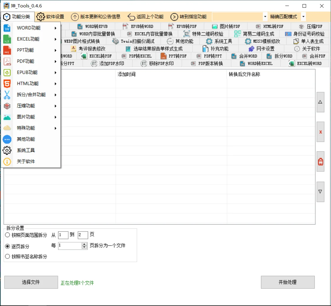Screen dimensions: 331x306
Task: Open PPT转PDF tool
Action: (174, 56)
